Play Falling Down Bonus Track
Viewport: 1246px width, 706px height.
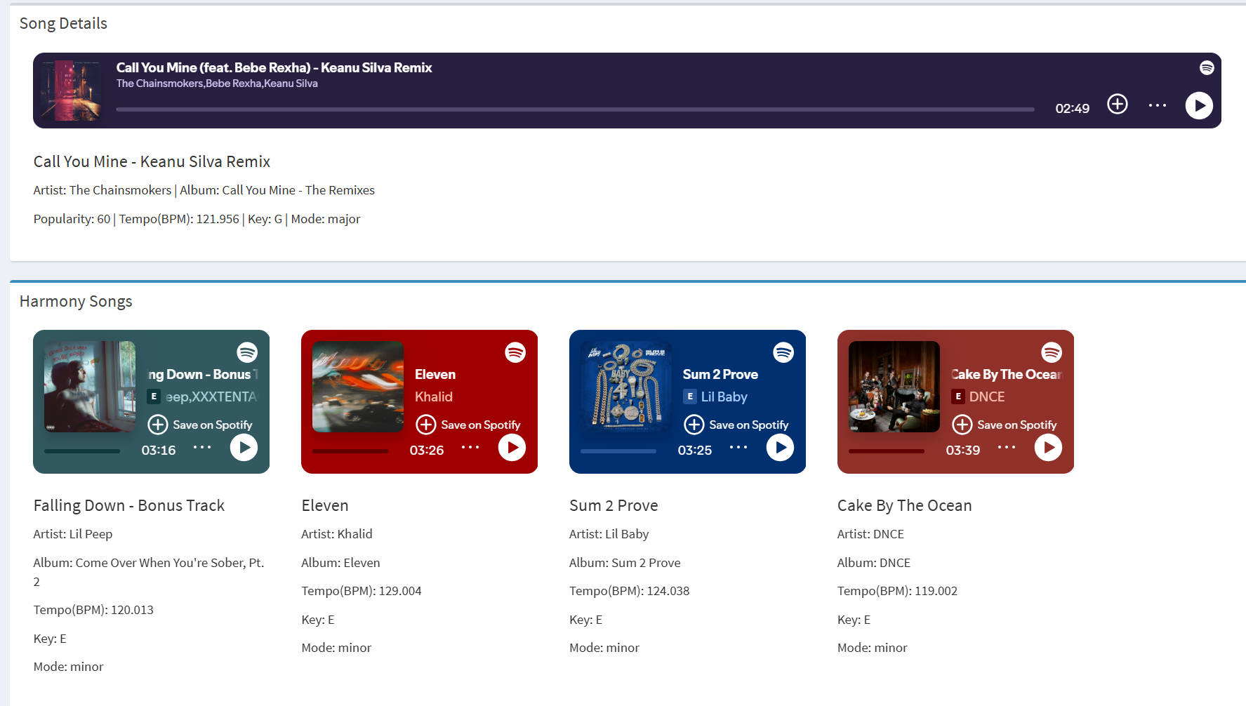(x=244, y=448)
